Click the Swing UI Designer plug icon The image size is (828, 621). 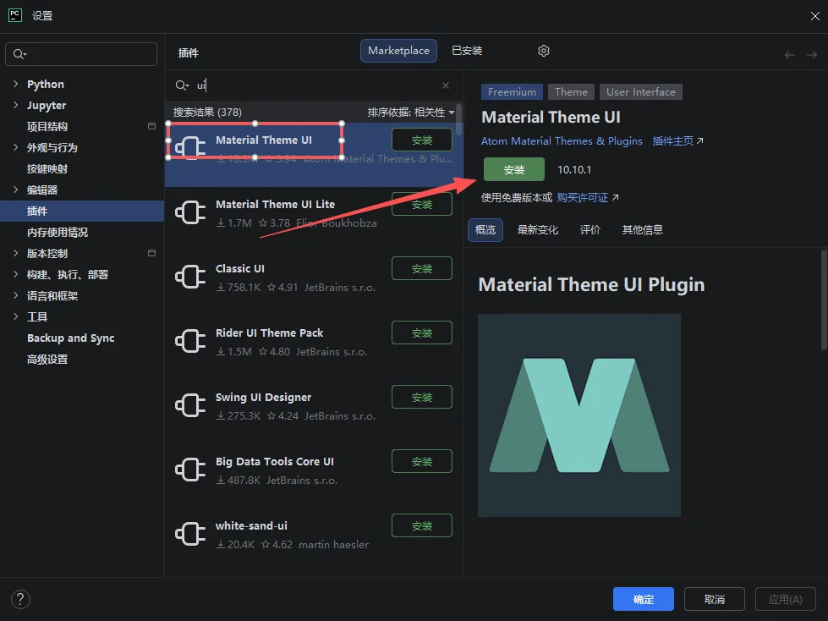pos(190,405)
